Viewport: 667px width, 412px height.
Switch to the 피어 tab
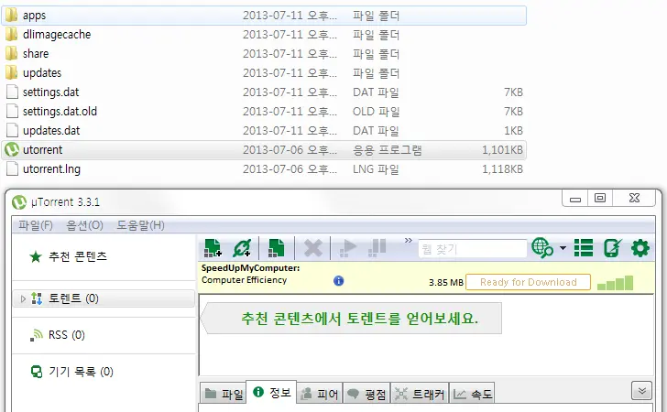[x=320, y=395]
